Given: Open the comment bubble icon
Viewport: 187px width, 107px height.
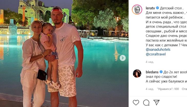Looking at the screenshot, I should [x=146, y=103].
